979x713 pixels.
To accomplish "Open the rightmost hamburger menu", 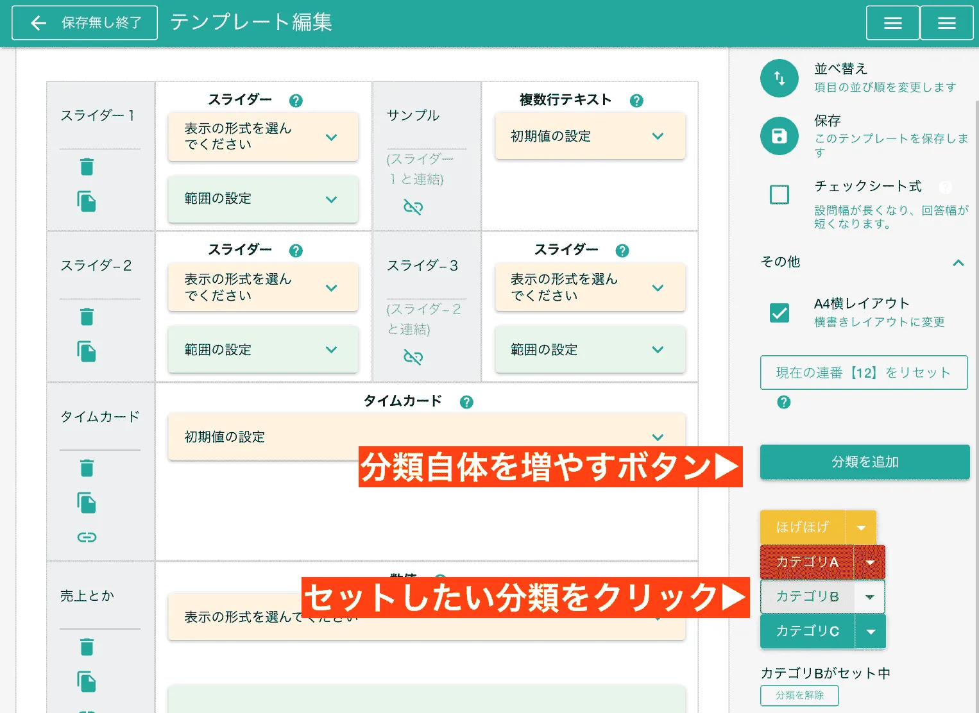I will click(x=946, y=22).
